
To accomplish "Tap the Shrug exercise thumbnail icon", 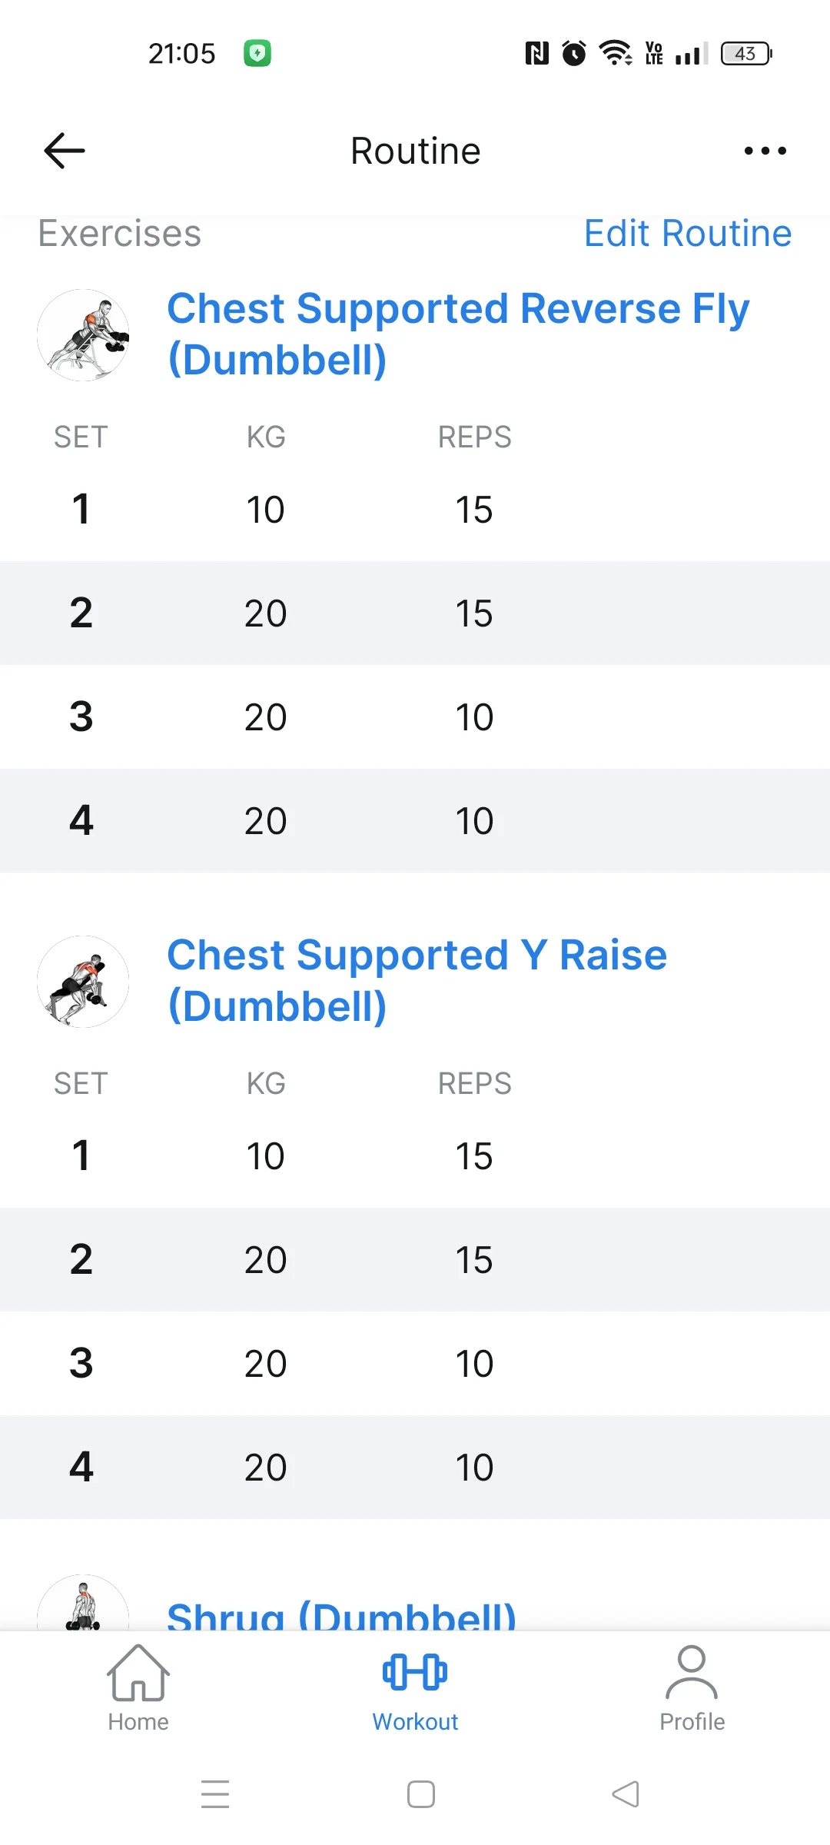I will (x=83, y=1605).
